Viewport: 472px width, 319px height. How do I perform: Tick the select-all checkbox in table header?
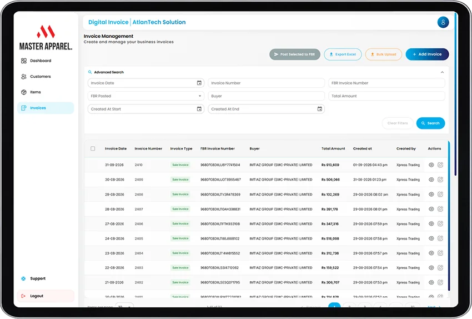click(x=93, y=148)
